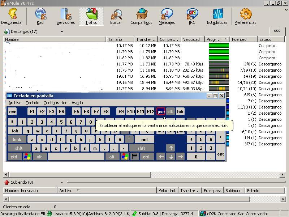
Task: Expand the Descargas (17) dropdown arrow
Action: 62,32
